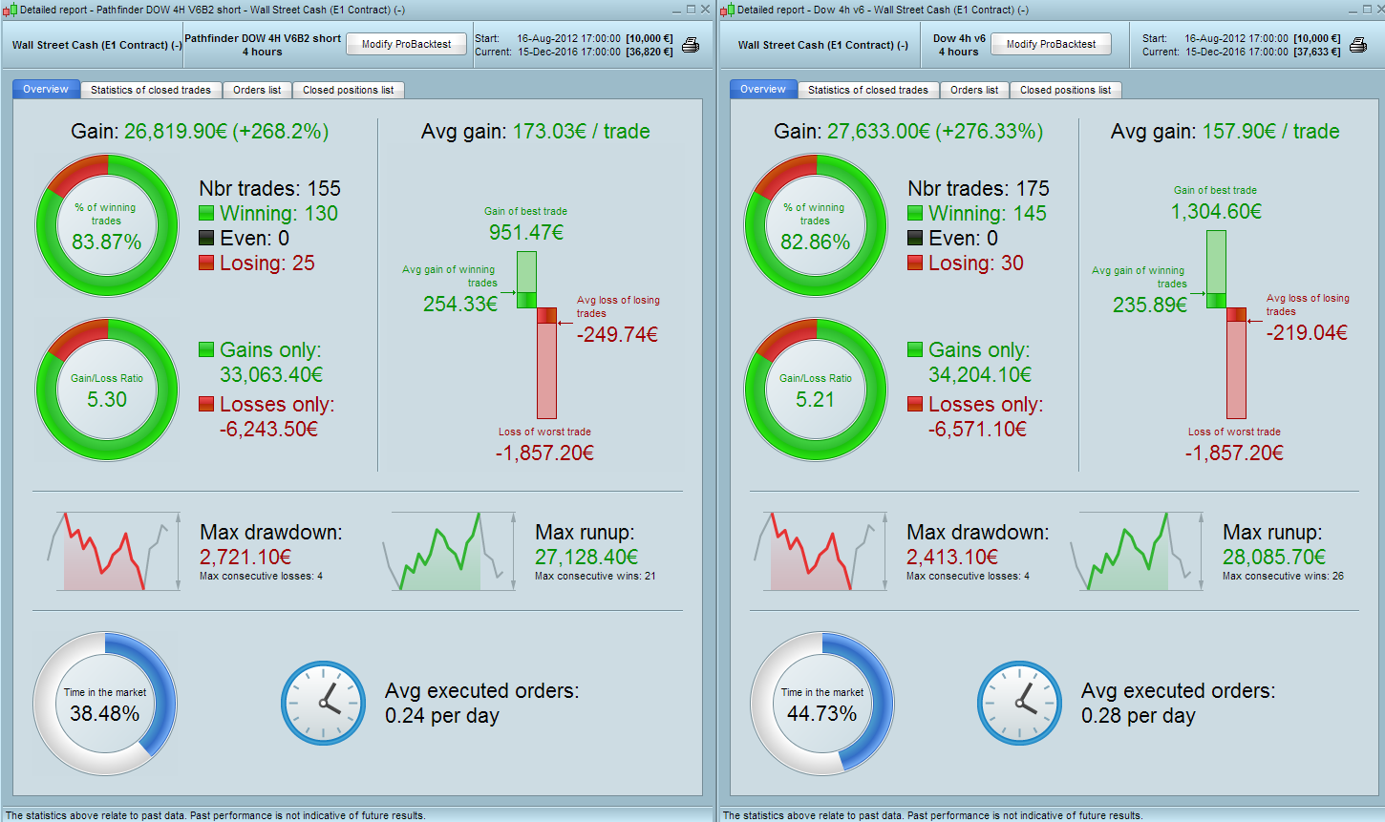Screen dimensions: 1385x822
Task: Open Closed positions list tab in left report
Action: pyautogui.click(x=348, y=90)
